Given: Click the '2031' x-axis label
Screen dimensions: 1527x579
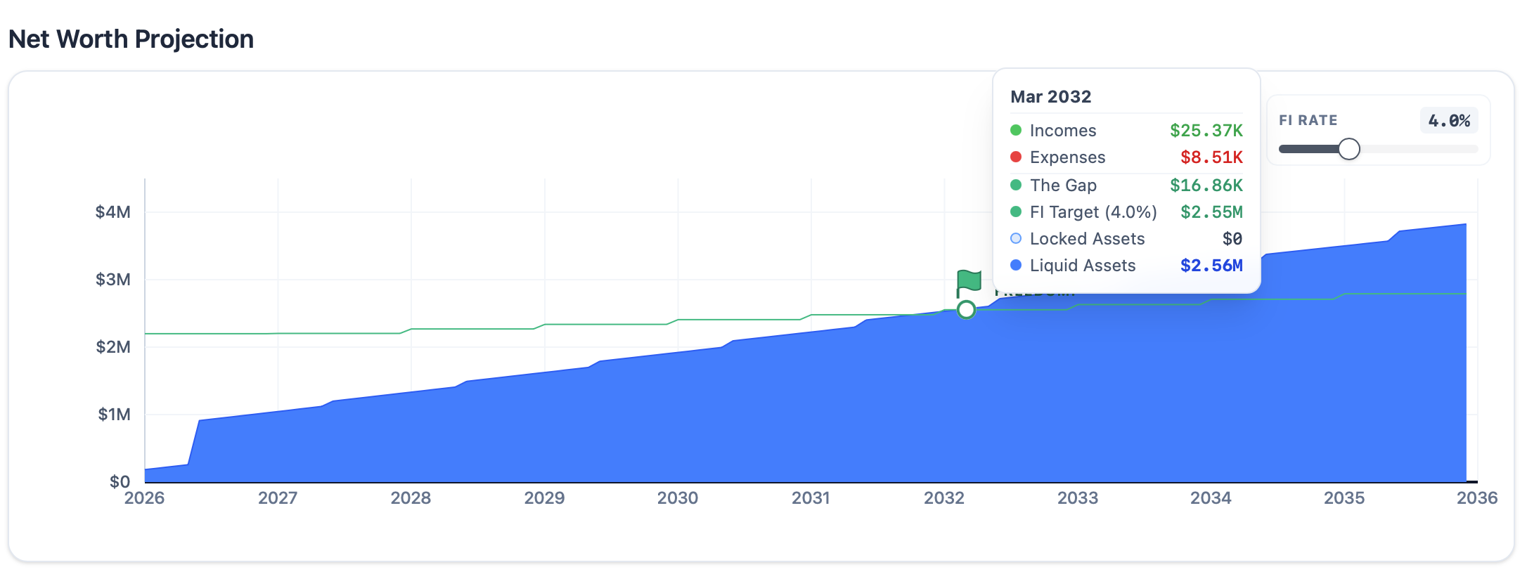Looking at the screenshot, I should pos(811,498).
